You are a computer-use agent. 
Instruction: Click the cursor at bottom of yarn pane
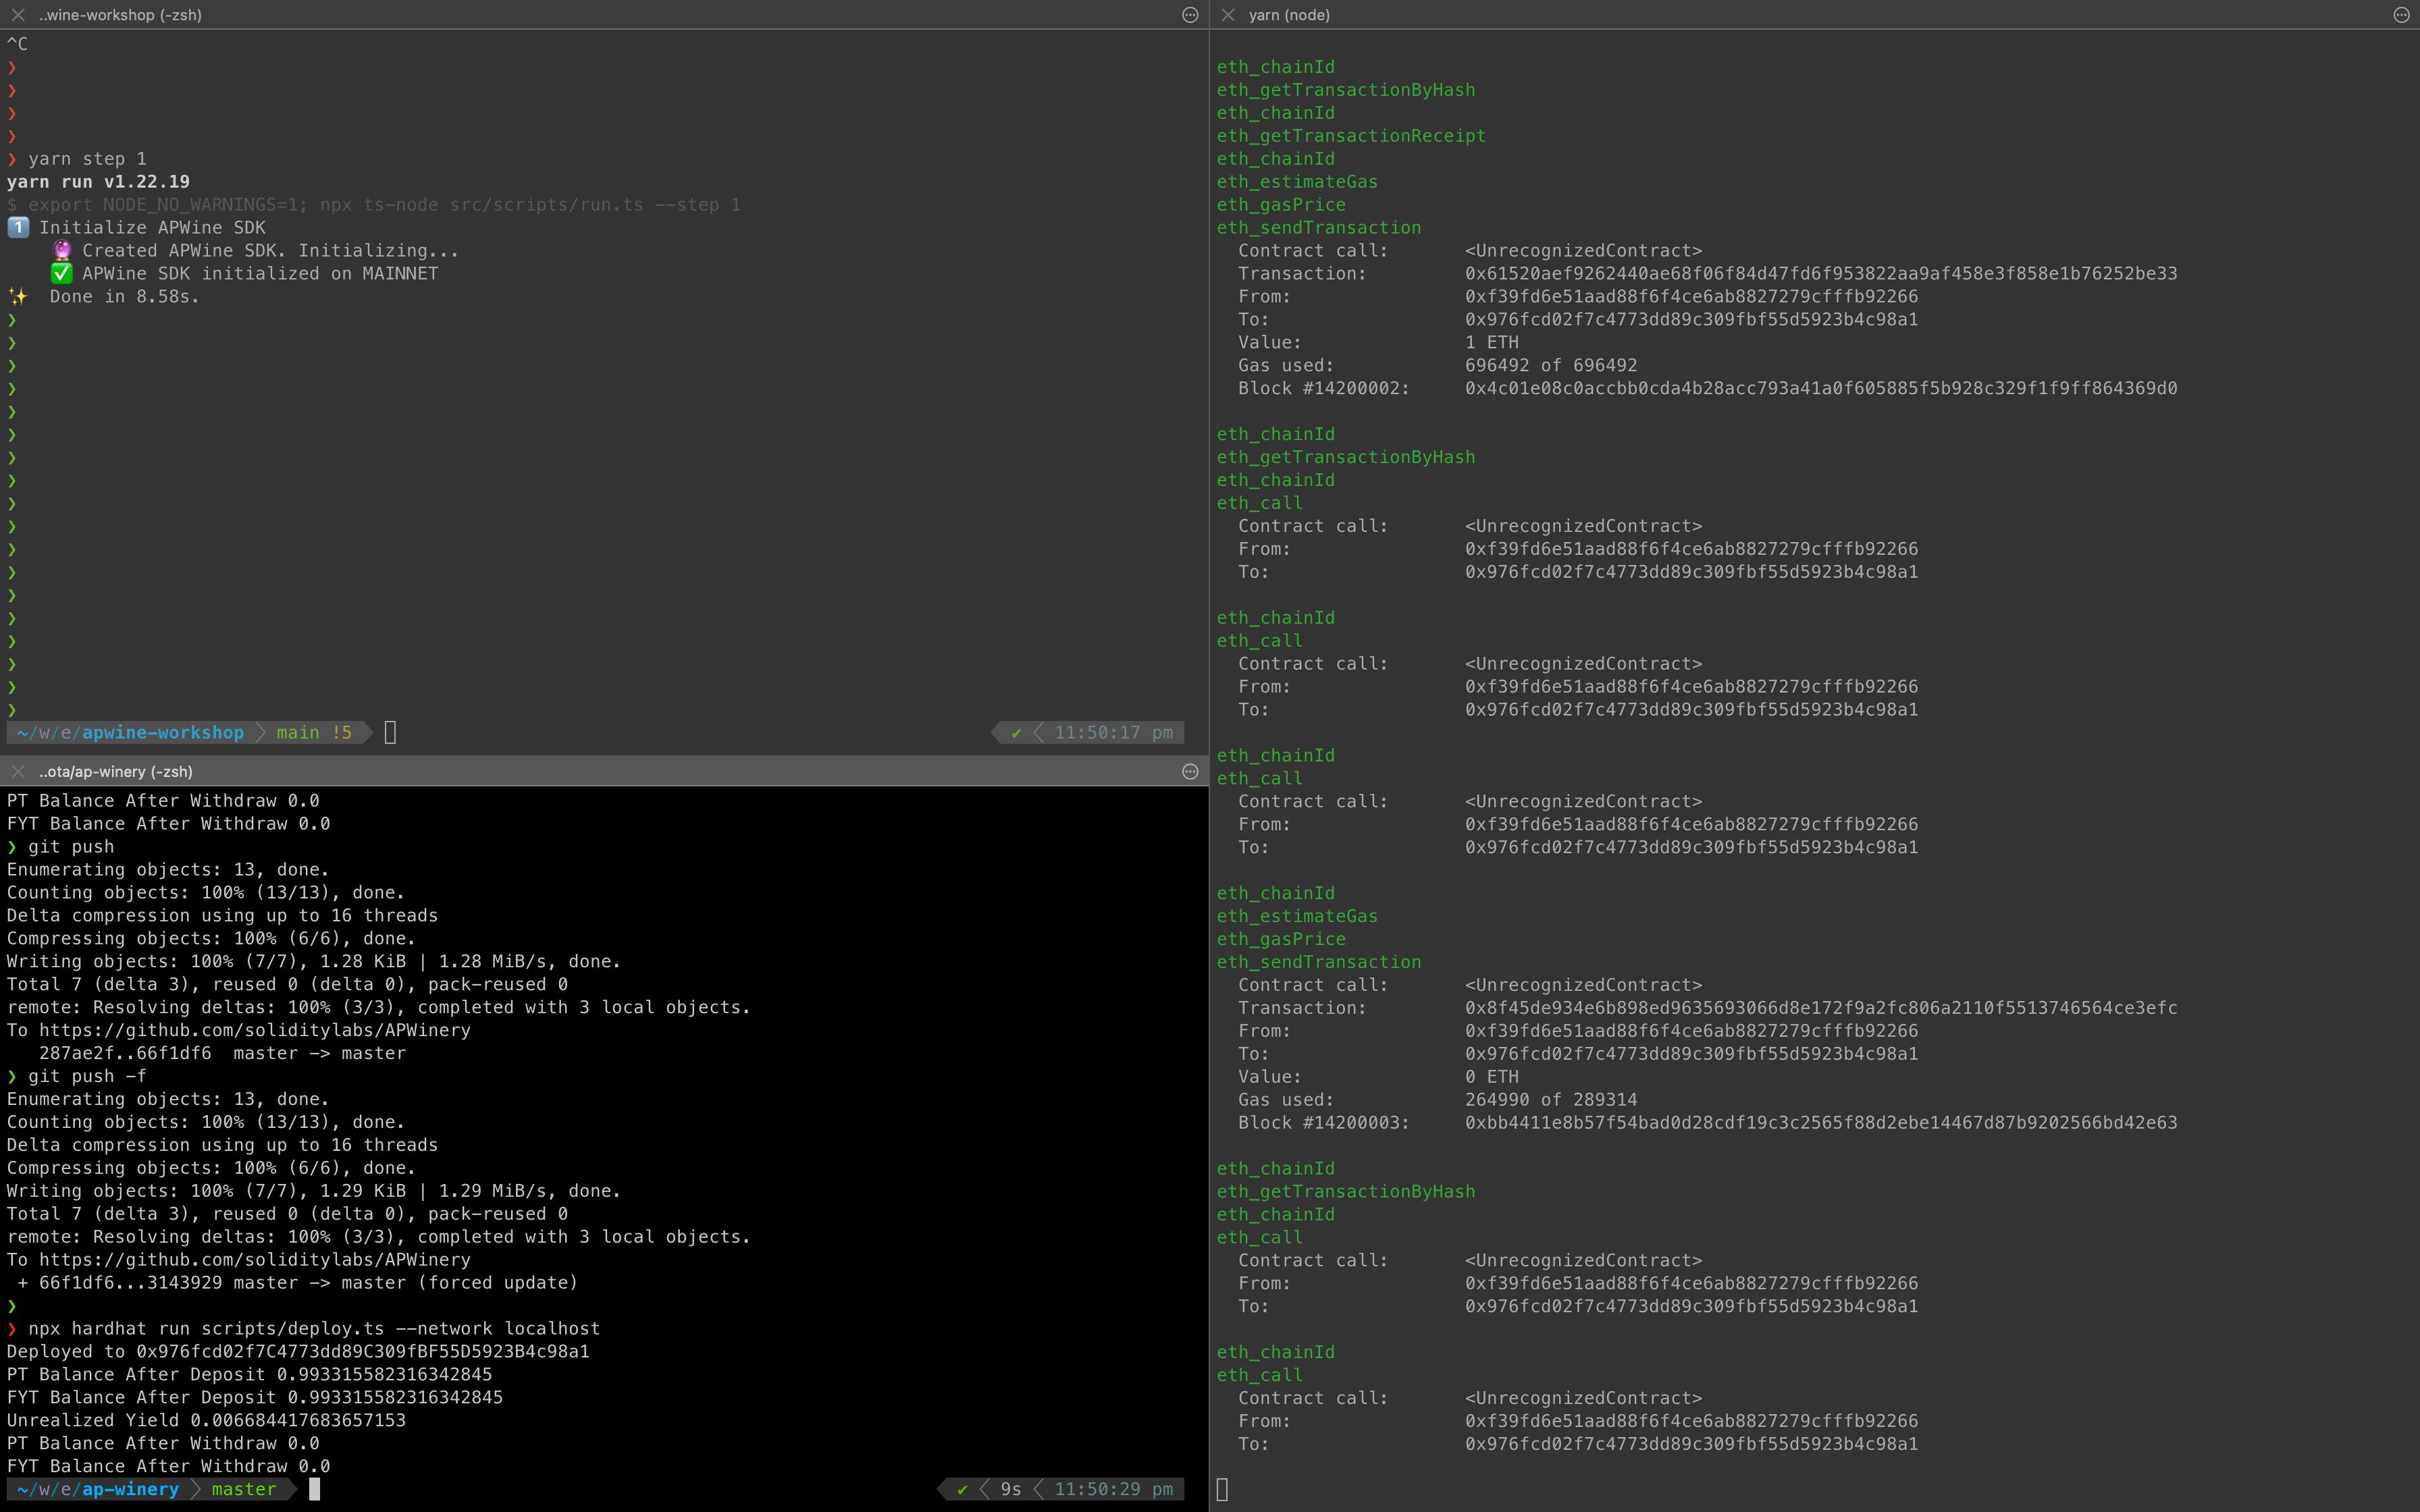pos(1222,1489)
